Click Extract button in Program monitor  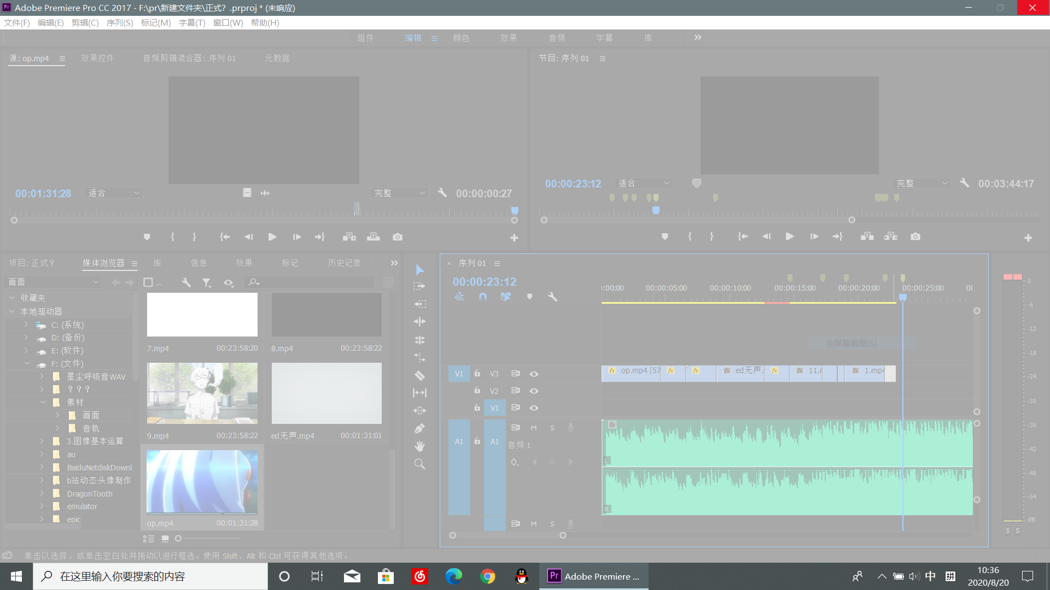tap(891, 237)
